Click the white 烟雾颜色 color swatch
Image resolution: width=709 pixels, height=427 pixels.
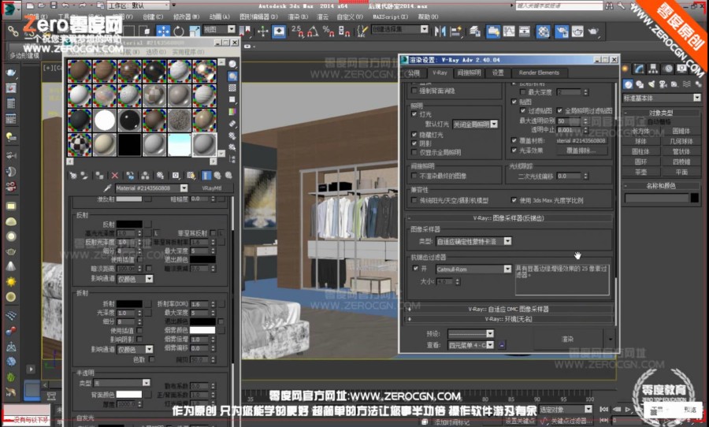tap(201, 331)
